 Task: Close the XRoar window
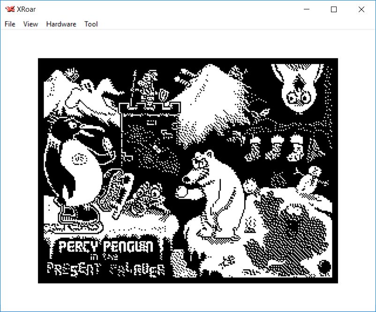point(361,9)
